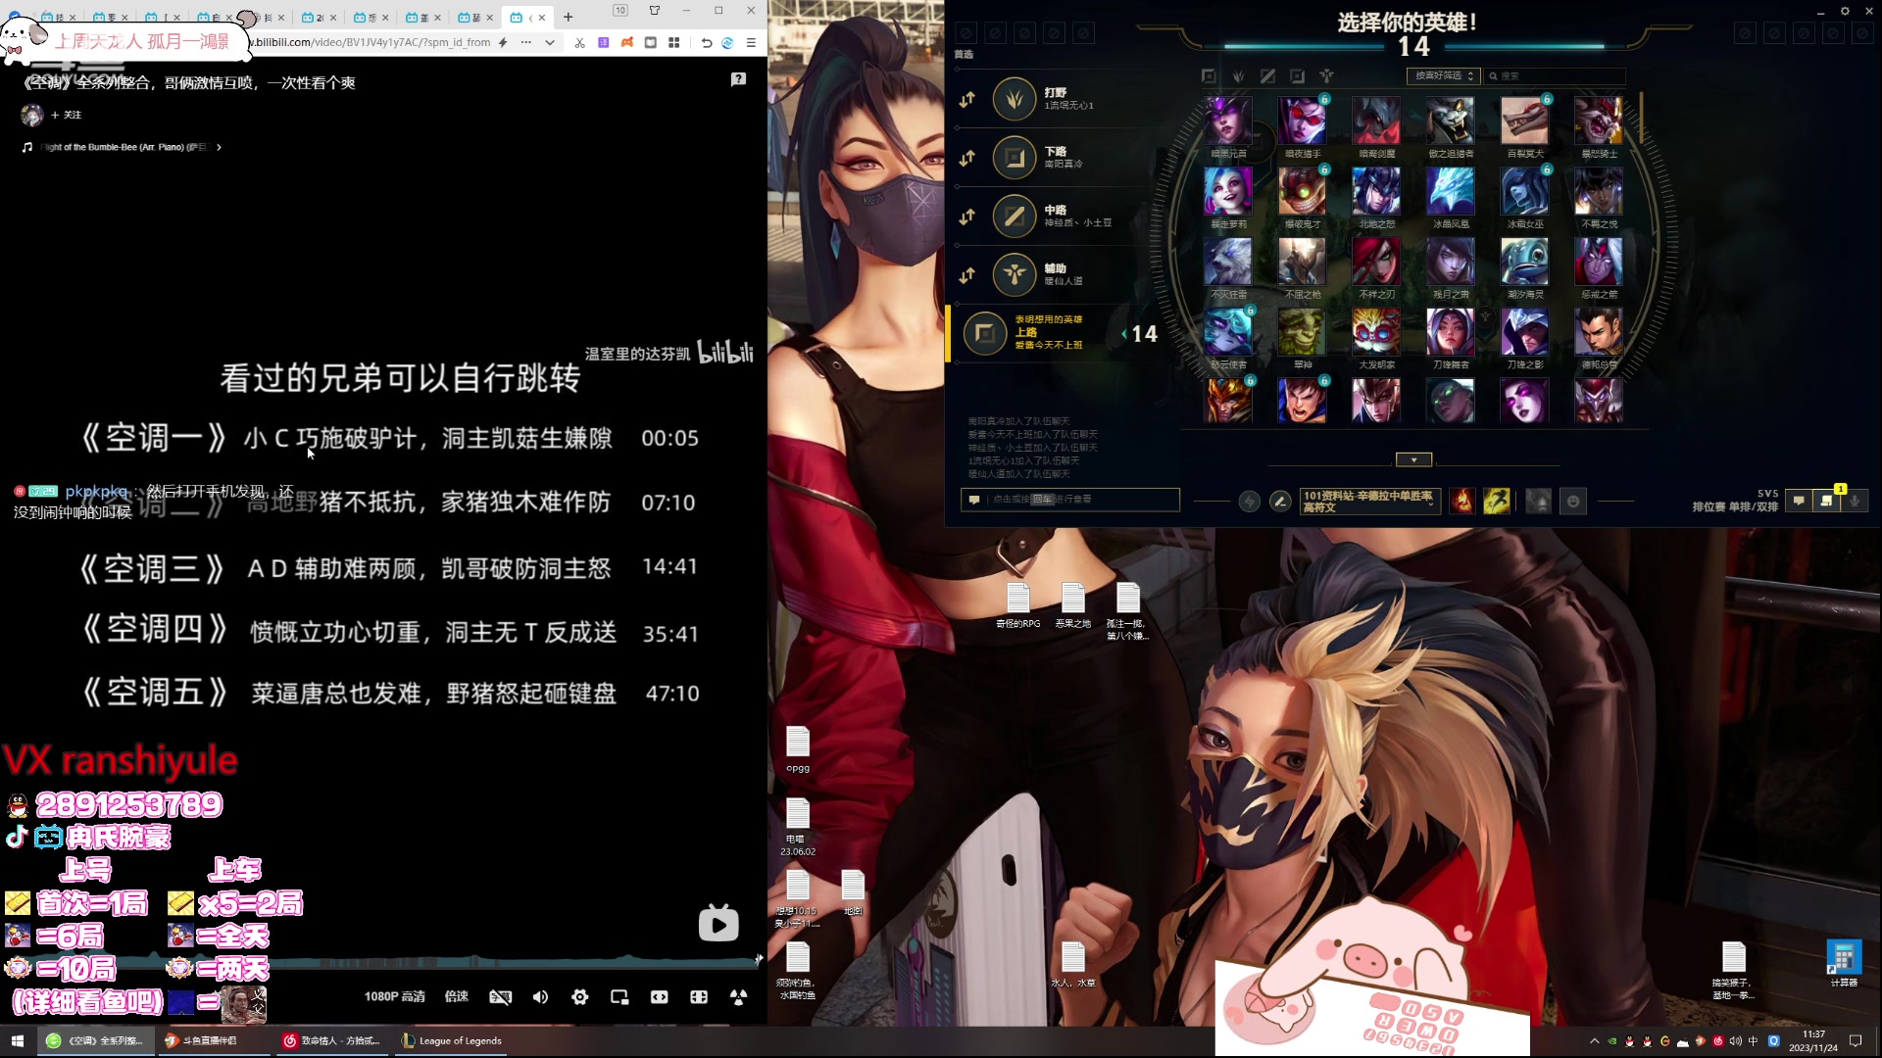Screen dimensions: 1882x1058
Task: Open browser apps grid extension icon
Action: [673, 42]
